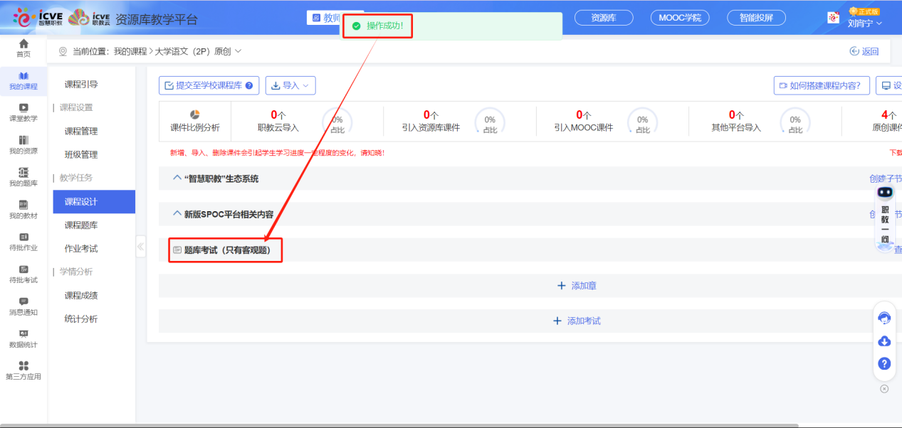This screenshot has height=428, width=902.
Task: Collapse the left panel with arrow handle
Action: click(x=140, y=247)
